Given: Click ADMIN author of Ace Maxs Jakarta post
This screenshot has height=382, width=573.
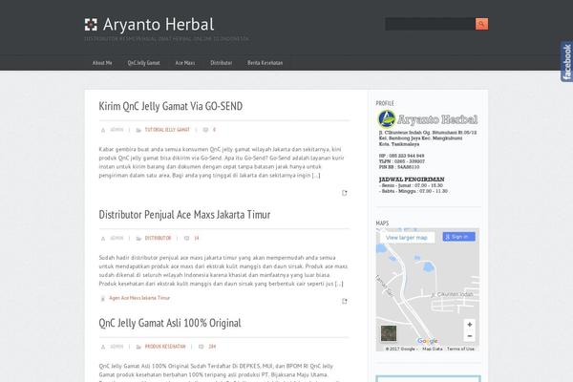Looking at the screenshot, I should pyautogui.click(x=117, y=238).
